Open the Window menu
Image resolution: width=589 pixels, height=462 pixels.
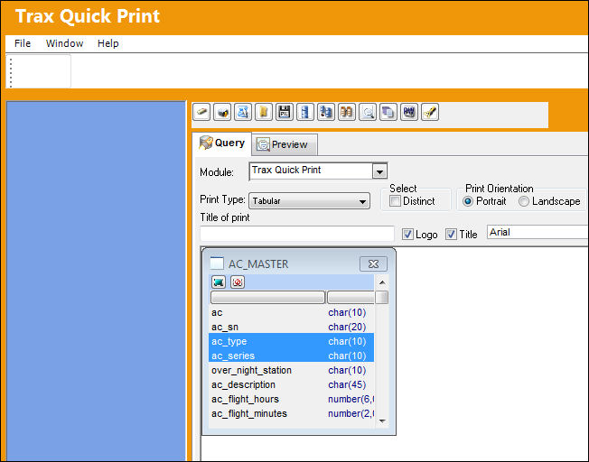pyautogui.click(x=65, y=43)
